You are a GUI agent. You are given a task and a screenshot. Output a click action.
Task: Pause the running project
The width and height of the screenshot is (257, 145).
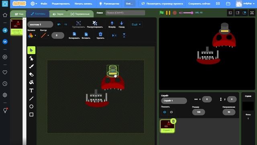[x=168, y=12]
